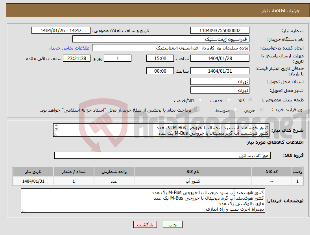Click the کد کالا column header
Image resolution: width=310 pixels, height=235 pixels.
[x=272, y=172]
